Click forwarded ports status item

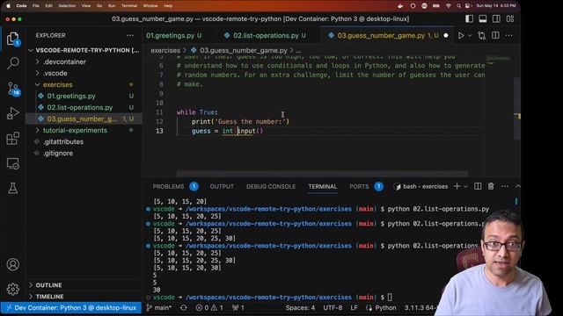[x=238, y=308]
